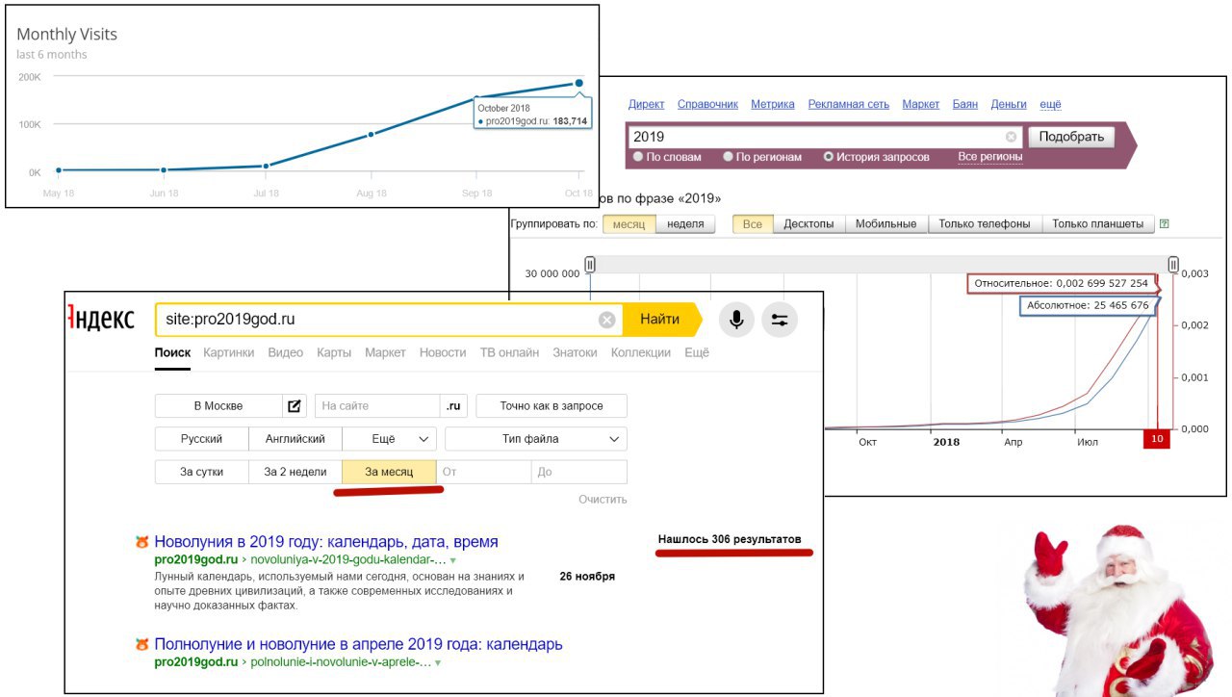Click the На сайте input field
The height and width of the screenshot is (697, 1232).
[x=377, y=406]
